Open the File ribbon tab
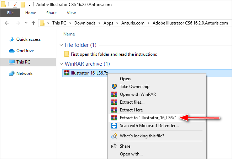 click(x=10, y=13)
